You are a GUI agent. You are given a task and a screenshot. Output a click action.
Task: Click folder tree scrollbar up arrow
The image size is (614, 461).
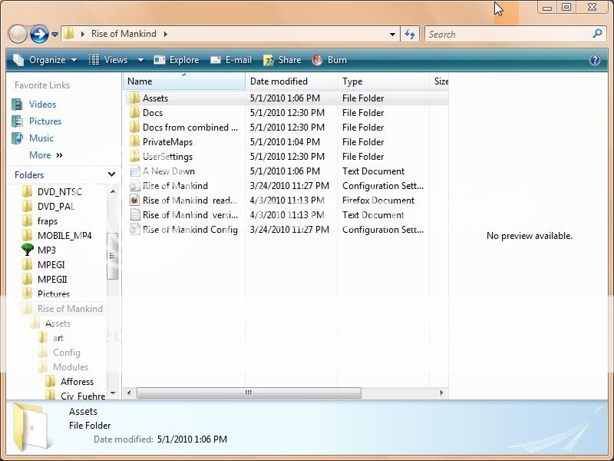click(113, 191)
